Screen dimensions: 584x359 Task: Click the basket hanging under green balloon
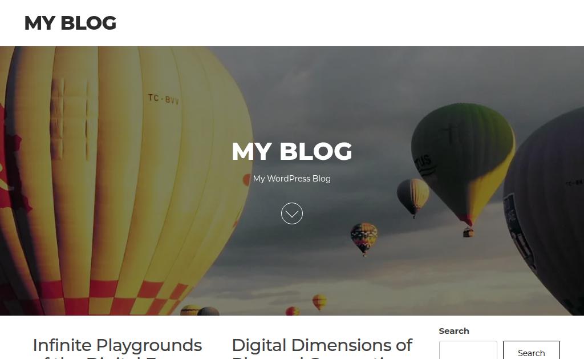tap(468, 233)
